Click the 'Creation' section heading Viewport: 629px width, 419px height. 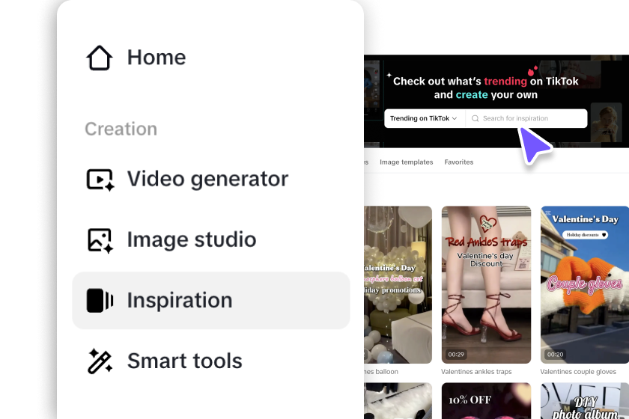[x=121, y=129]
